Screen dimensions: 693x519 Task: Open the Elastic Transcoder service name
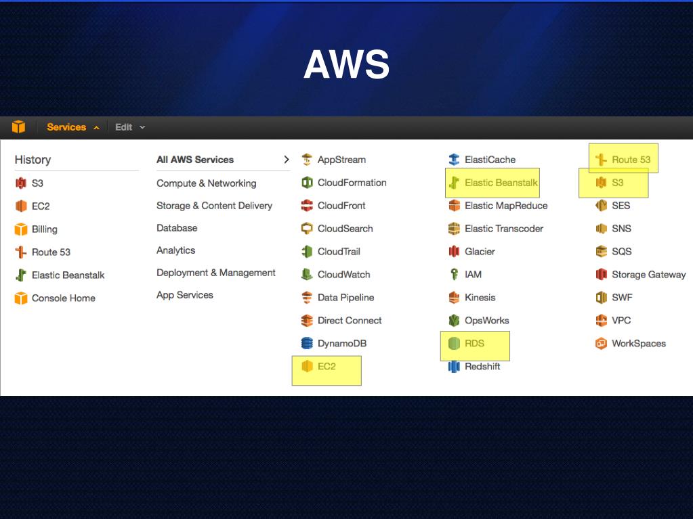[x=504, y=228]
